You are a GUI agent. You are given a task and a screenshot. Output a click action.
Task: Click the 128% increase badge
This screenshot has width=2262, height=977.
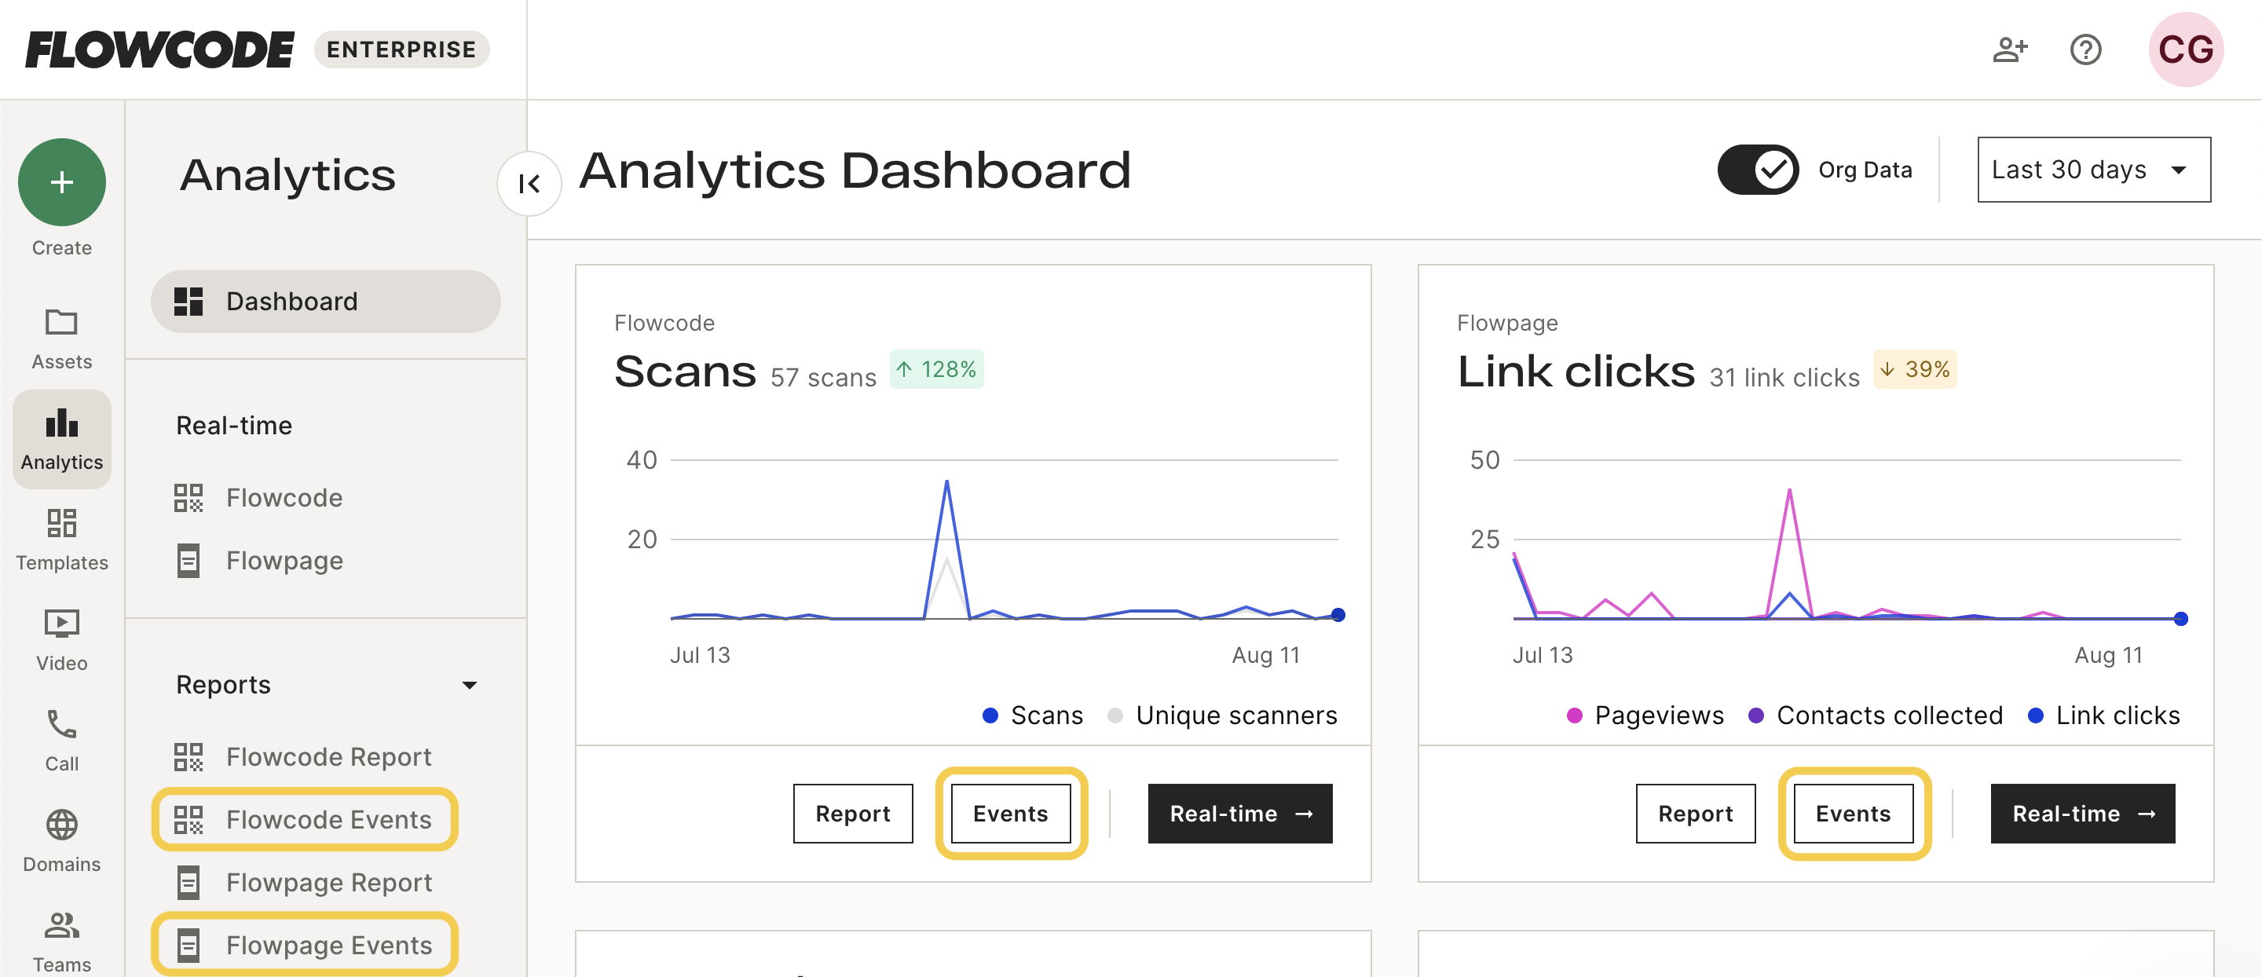click(x=937, y=368)
